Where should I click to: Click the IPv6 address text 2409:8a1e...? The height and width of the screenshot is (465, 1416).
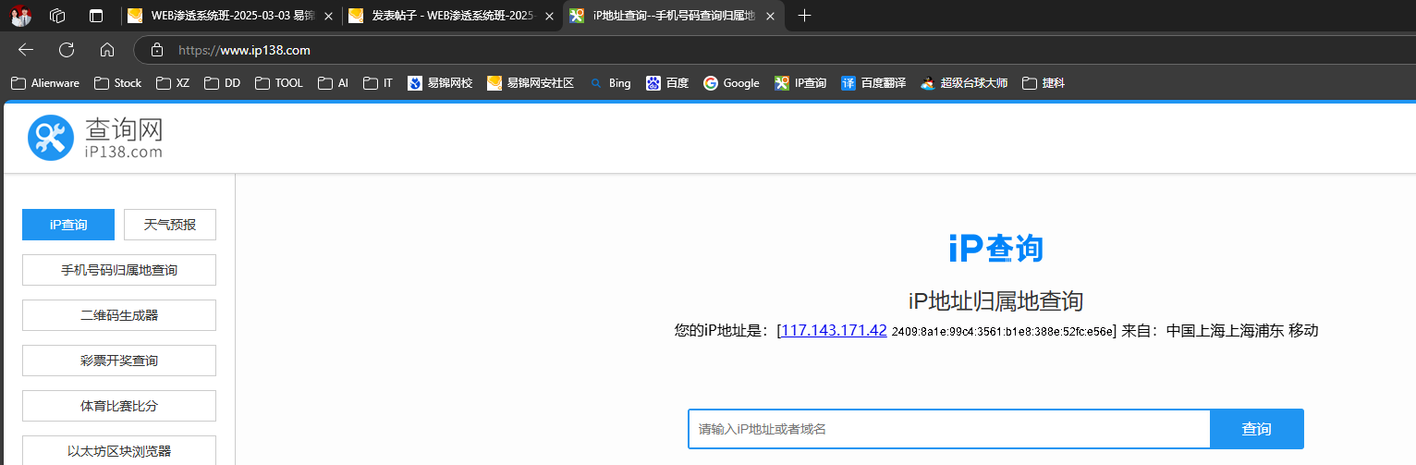(x=1002, y=331)
